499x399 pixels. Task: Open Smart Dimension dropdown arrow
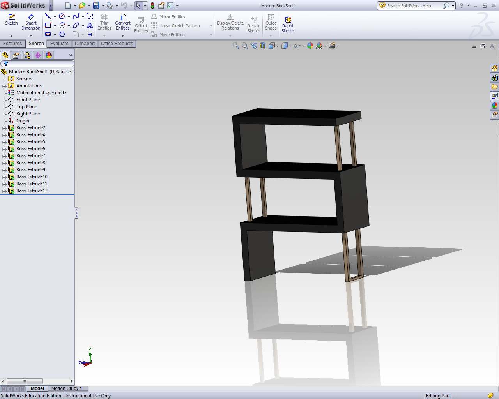coord(31,36)
